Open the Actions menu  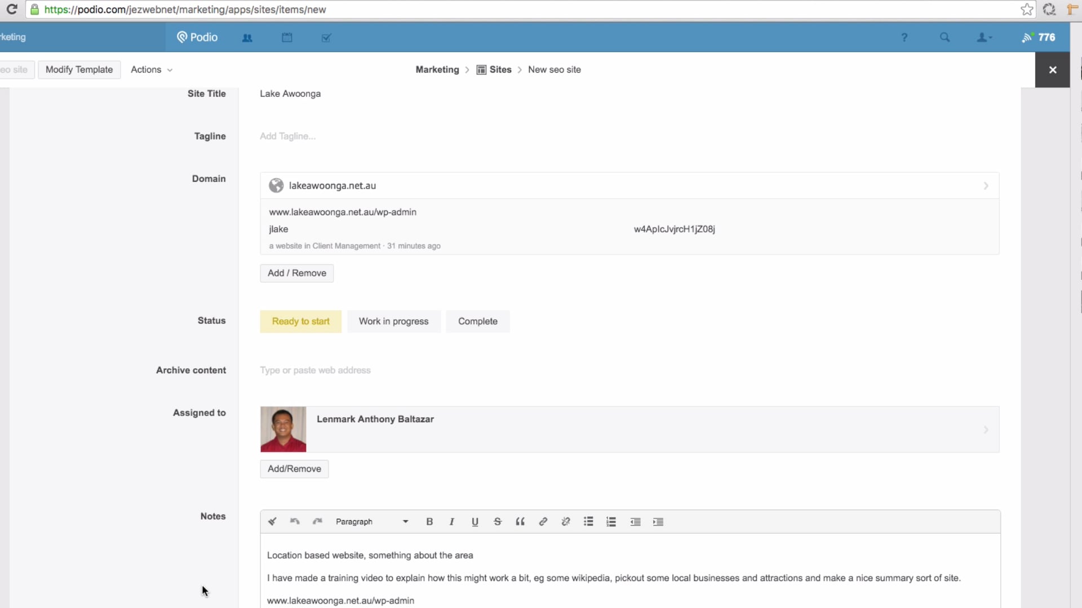click(150, 69)
